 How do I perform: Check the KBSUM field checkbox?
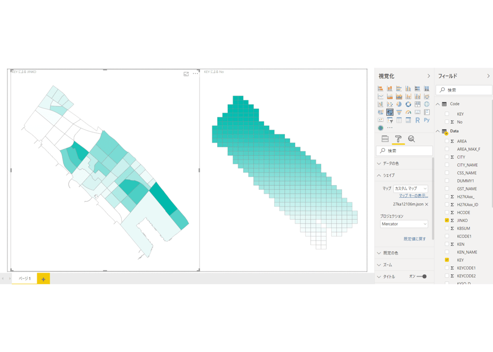[x=447, y=228]
